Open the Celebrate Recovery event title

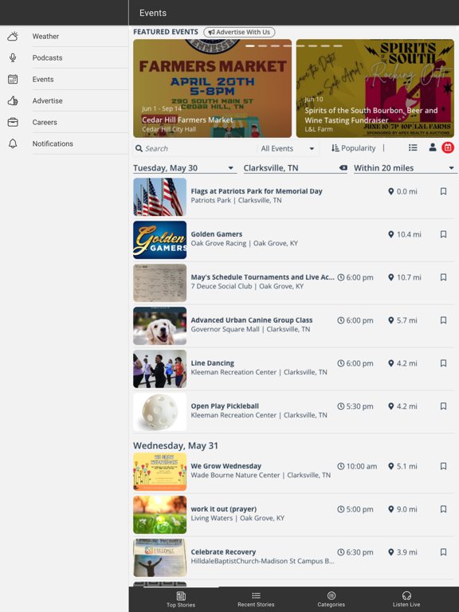223,552
